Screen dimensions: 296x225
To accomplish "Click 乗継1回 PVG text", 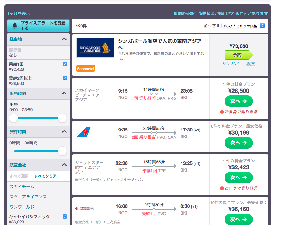I will click(154, 214).
